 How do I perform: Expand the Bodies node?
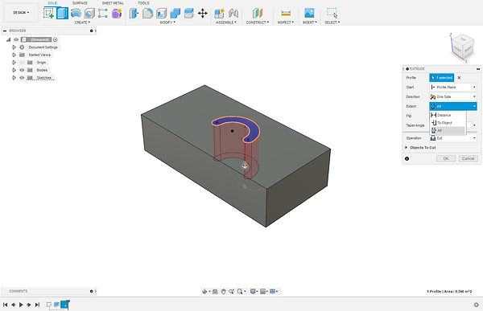[14, 70]
